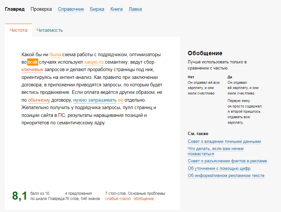This screenshot has width=281, height=212.
Task: Switch to the Читаемость tab
Action: tap(50, 30)
